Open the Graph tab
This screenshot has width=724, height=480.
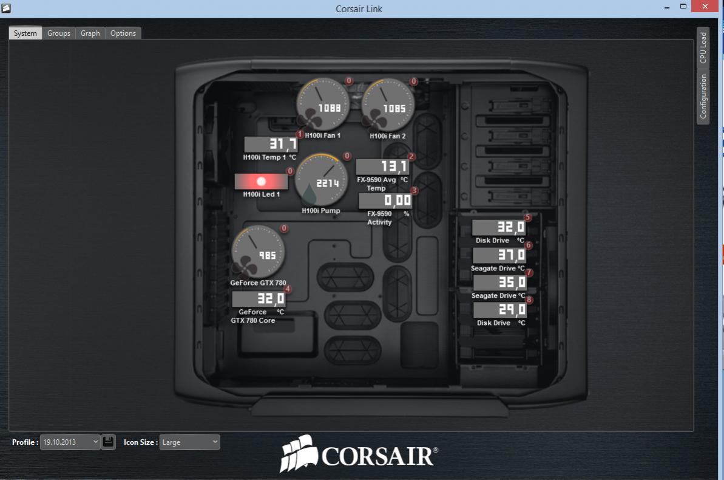click(x=90, y=33)
